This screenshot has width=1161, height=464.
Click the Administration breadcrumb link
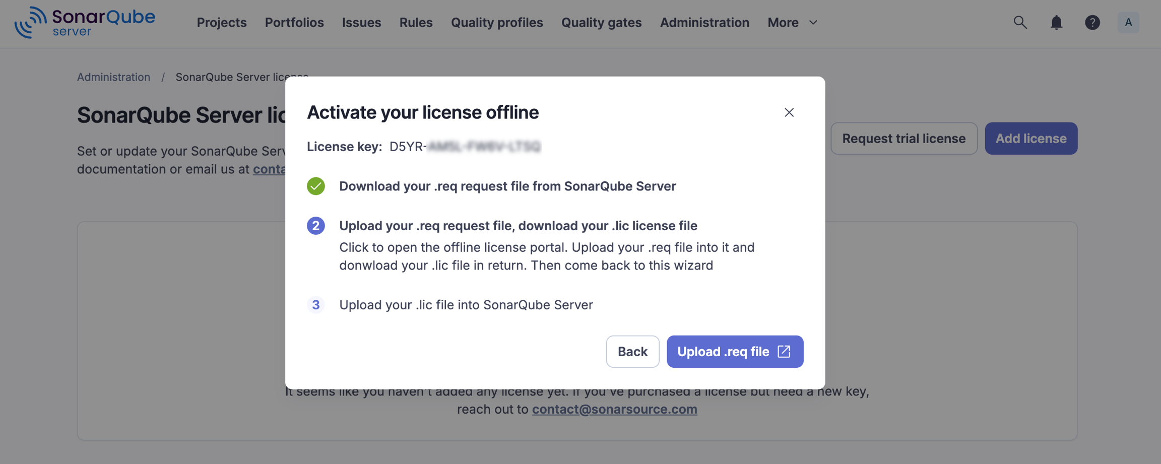(x=113, y=77)
